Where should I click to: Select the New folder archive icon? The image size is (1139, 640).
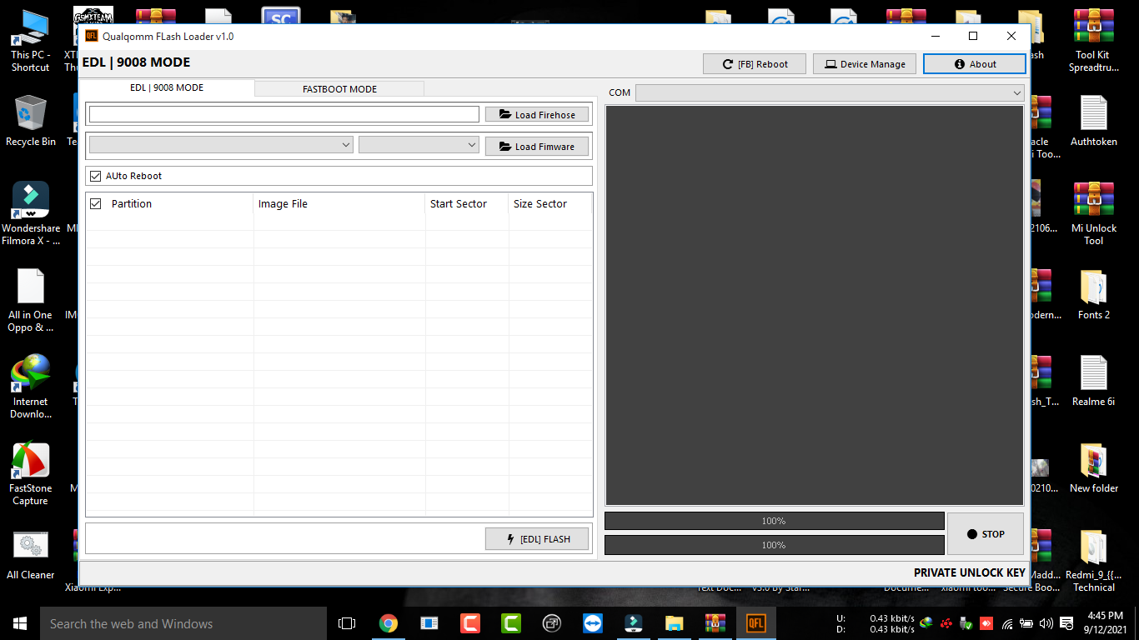click(x=1093, y=467)
